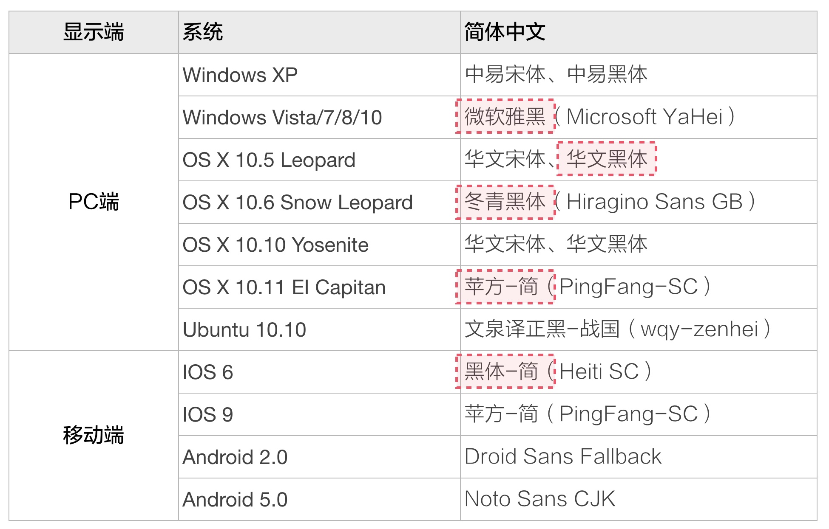Viewport: 829px width, 529px height.
Task: Click the 系统 column header
Action: [x=203, y=32]
